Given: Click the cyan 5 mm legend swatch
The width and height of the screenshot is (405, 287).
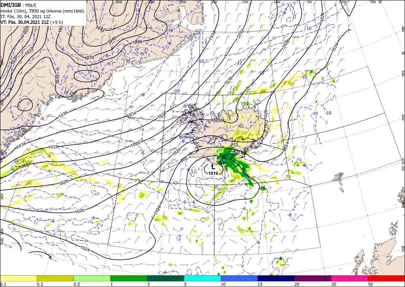Looking at the screenshot, I should point(202,278).
